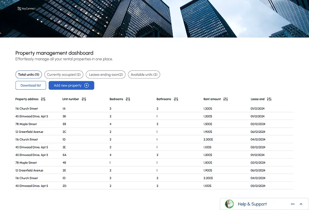Sort by Unit number column icon

pyautogui.click(x=84, y=99)
